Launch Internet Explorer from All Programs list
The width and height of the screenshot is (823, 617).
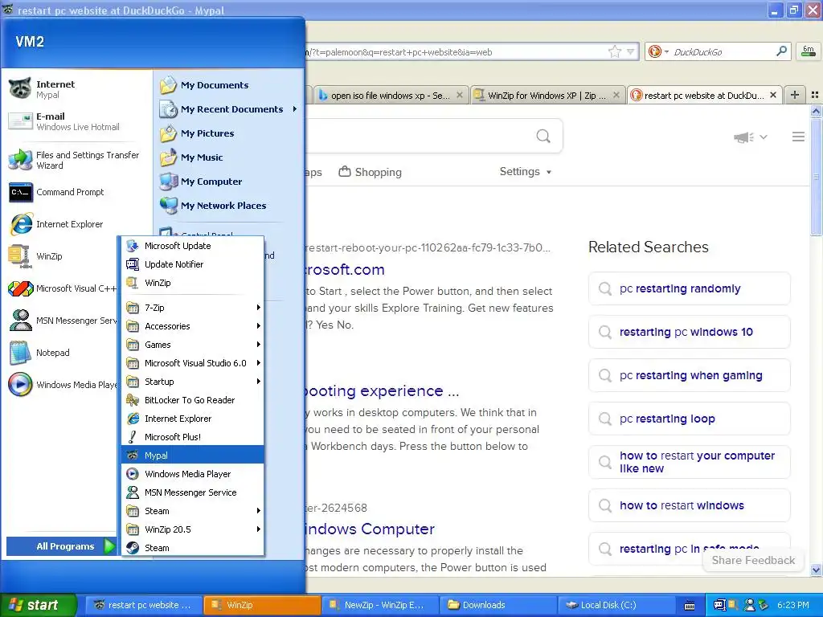click(193, 418)
